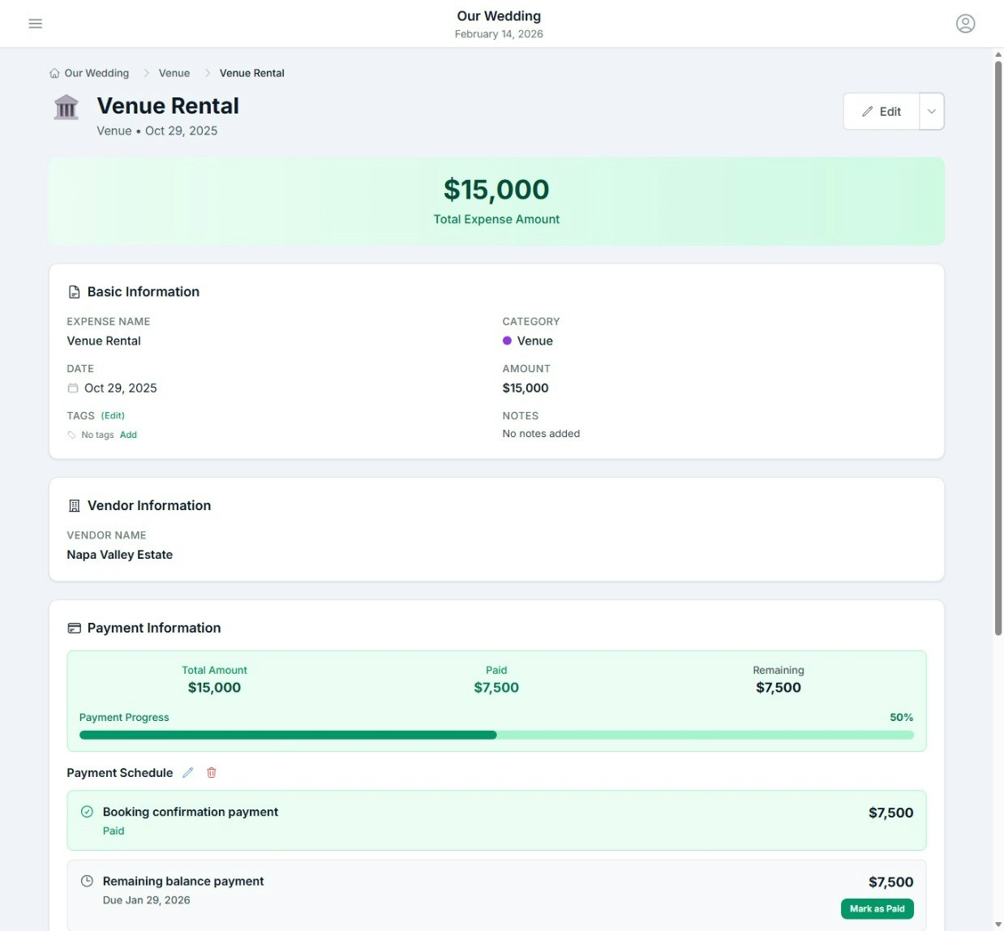
Task: Toggle the purple Venue category indicator
Action: (508, 341)
